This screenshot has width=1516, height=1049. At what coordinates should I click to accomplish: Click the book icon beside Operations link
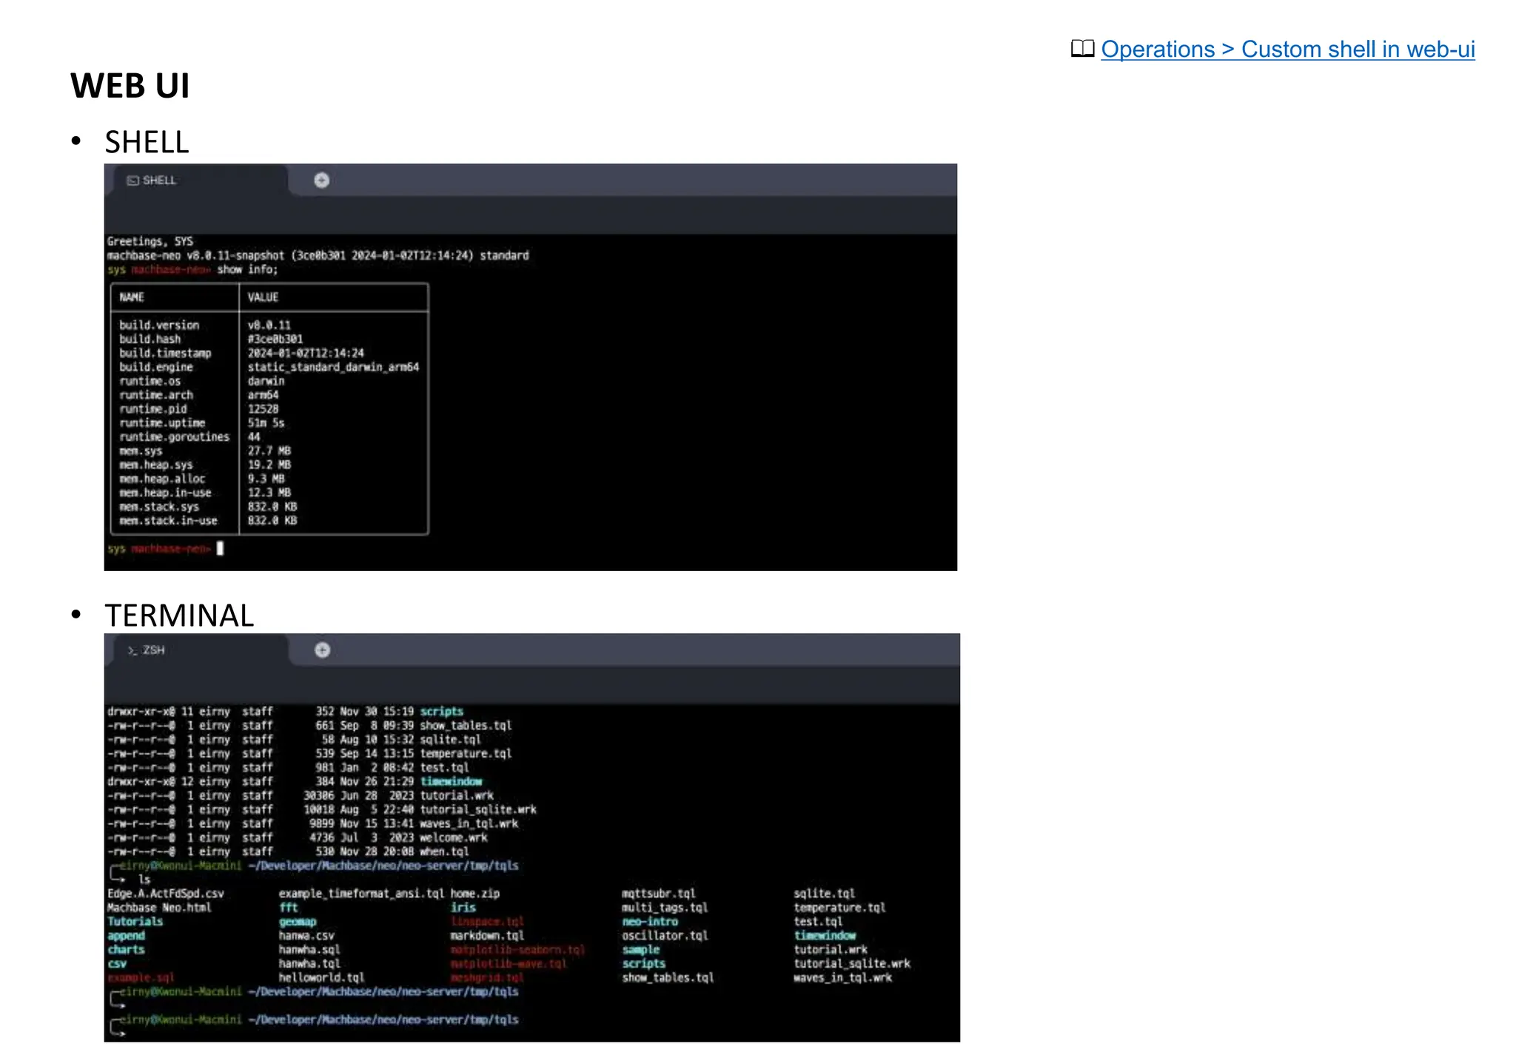click(1082, 49)
